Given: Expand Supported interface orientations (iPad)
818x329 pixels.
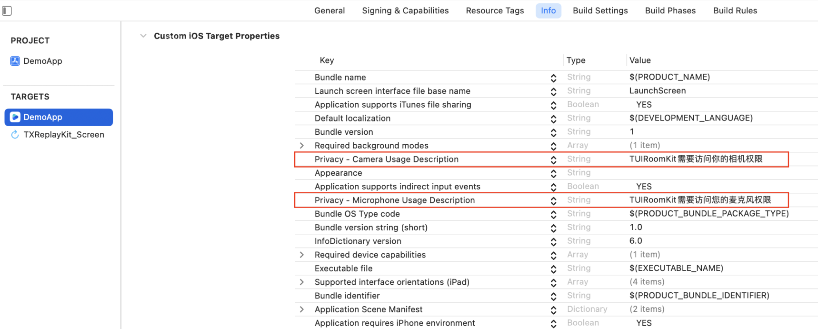Looking at the screenshot, I should [x=302, y=282].
